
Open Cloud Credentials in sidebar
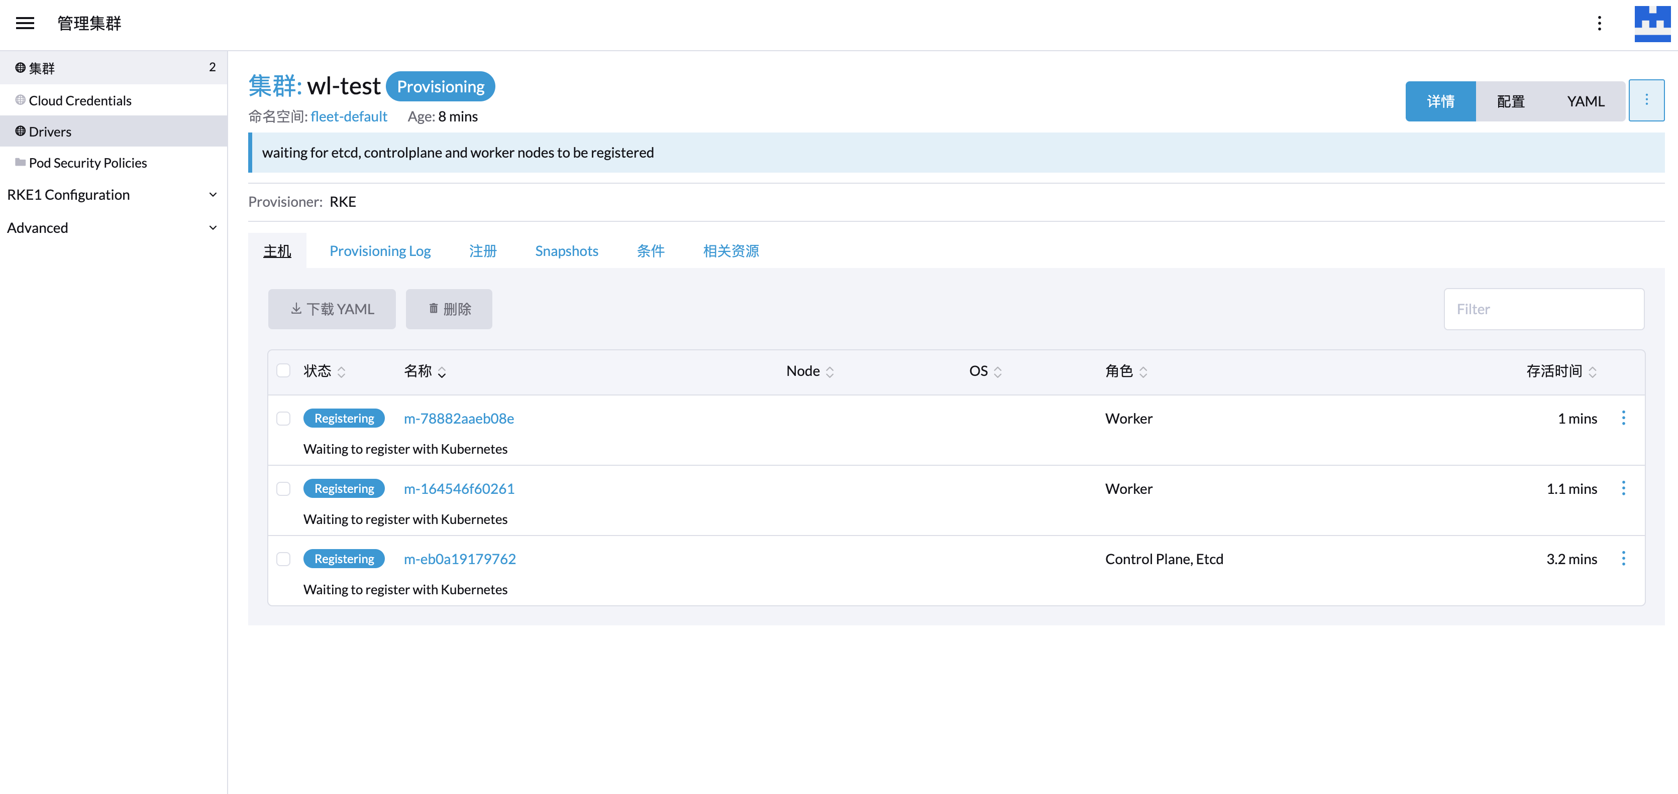[x=114, y=100]
